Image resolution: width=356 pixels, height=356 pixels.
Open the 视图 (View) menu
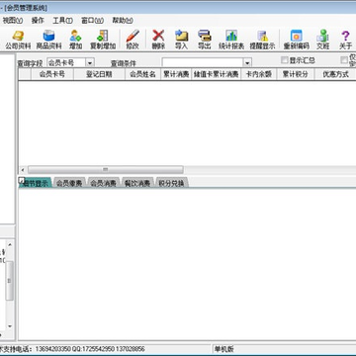13,21
